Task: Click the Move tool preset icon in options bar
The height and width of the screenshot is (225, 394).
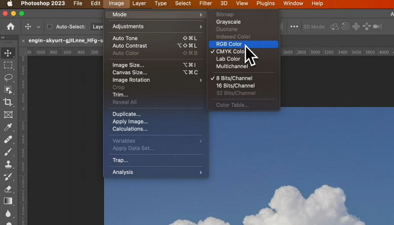Action: tap(28, 27)
